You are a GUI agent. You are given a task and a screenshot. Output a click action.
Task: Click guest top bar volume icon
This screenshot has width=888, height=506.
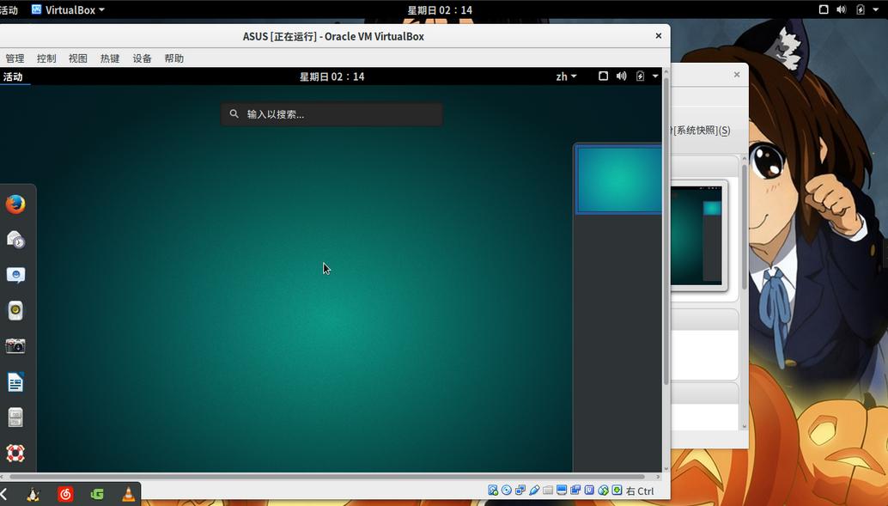(x=621, y=76)
